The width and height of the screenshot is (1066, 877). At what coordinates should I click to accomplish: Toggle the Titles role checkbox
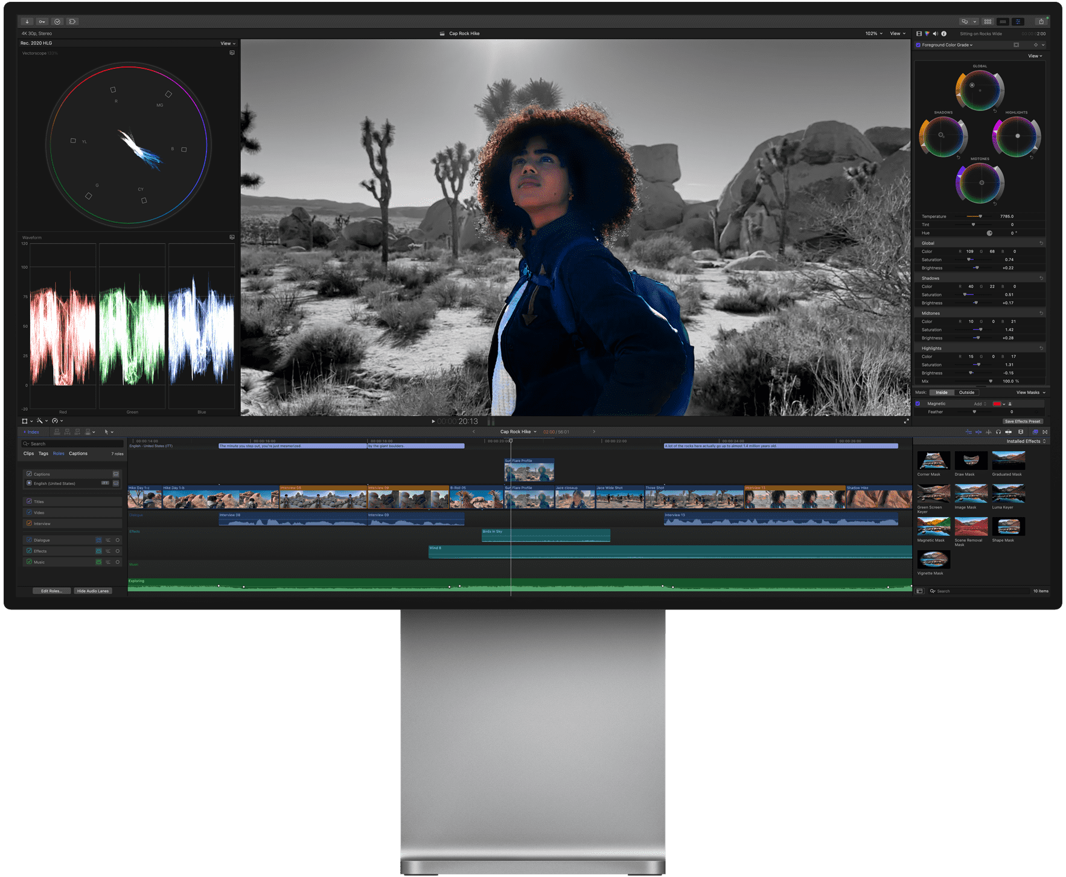(x=29, y=501)
